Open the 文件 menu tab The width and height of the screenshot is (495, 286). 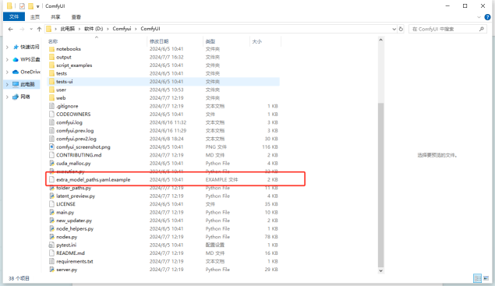[x=14, y=16]
